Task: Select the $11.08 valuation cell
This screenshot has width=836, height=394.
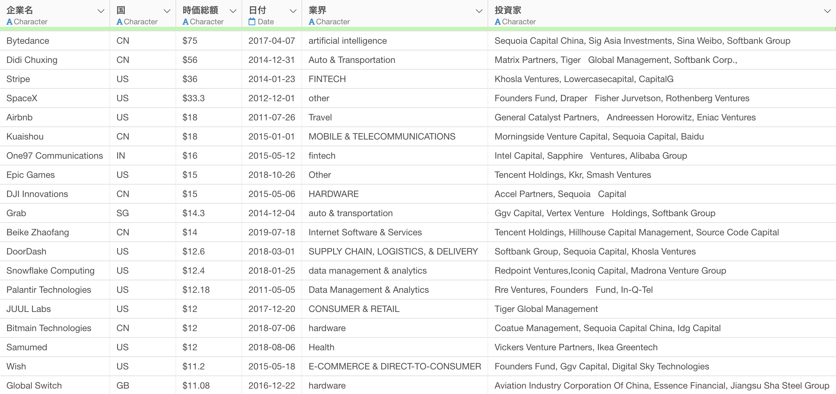Action: pos(209,385)
